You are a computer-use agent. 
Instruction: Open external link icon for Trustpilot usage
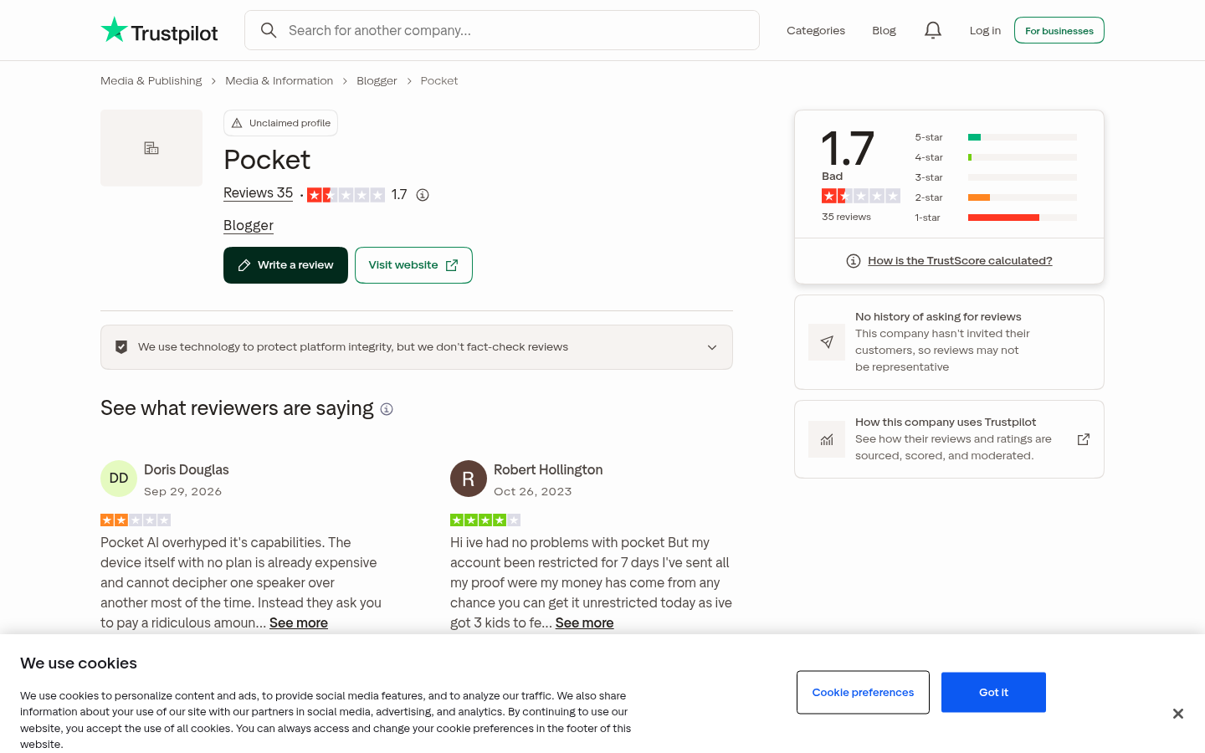pos(1084,439)
